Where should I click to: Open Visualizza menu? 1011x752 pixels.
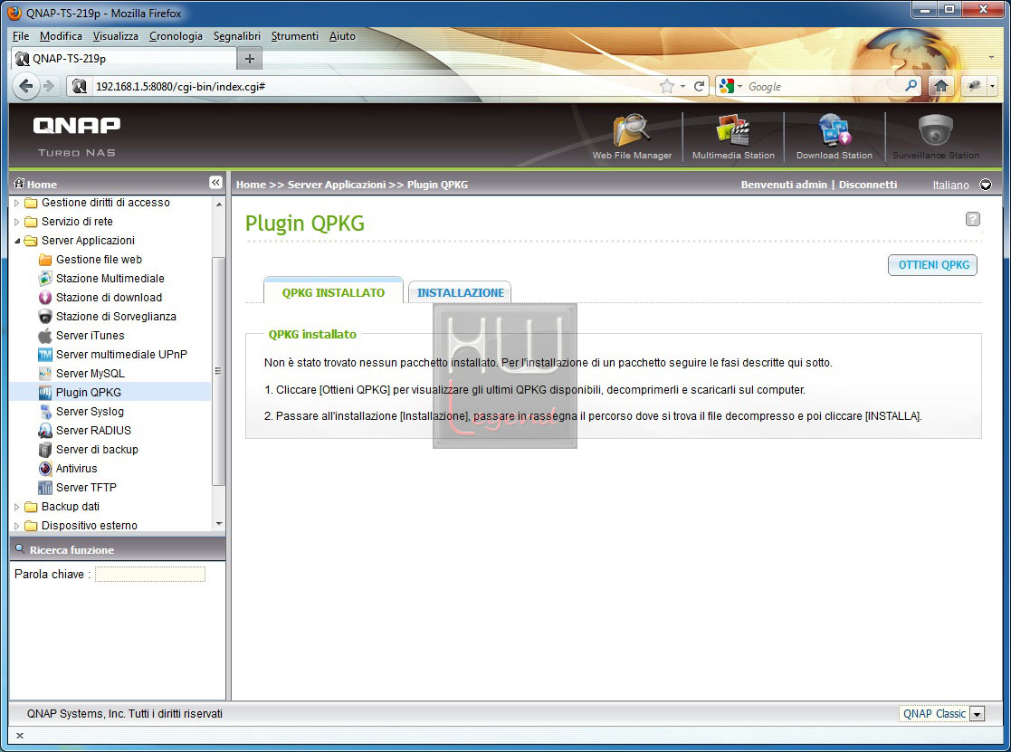click(116, 36)
